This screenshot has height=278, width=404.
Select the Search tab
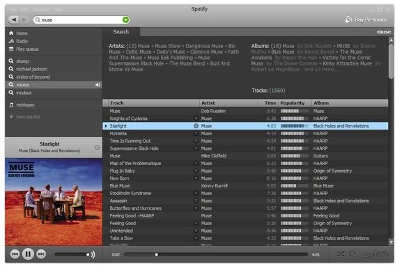pos(121,31)
